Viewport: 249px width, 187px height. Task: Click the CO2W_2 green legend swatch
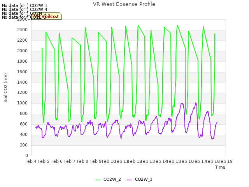pyautogui.click(x=98, y=180)
